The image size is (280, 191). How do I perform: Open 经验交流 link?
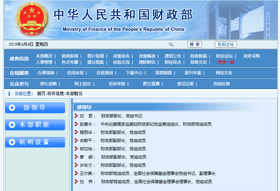point(121,62)
